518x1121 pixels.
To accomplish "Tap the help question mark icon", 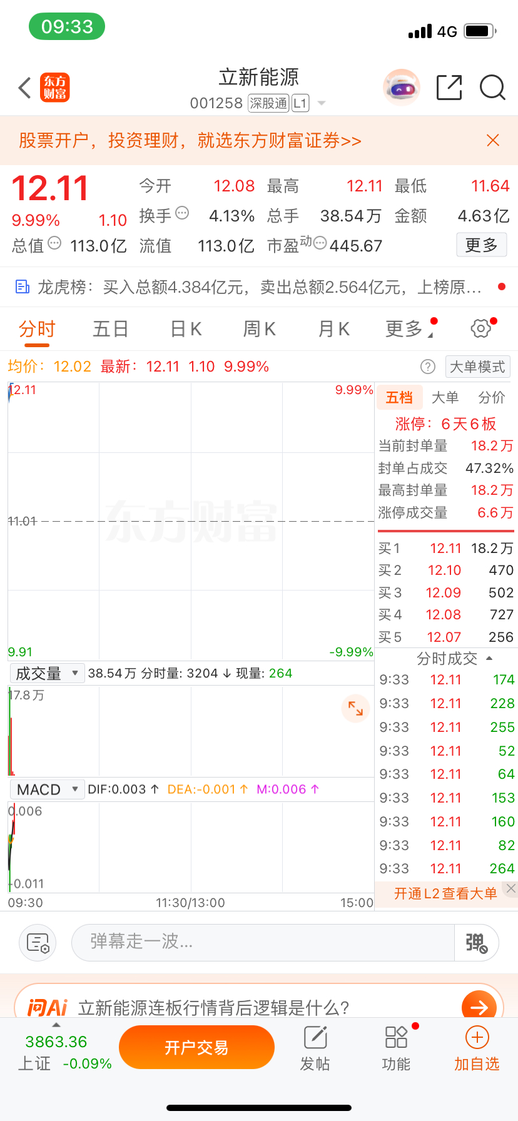I will [428, 367].
